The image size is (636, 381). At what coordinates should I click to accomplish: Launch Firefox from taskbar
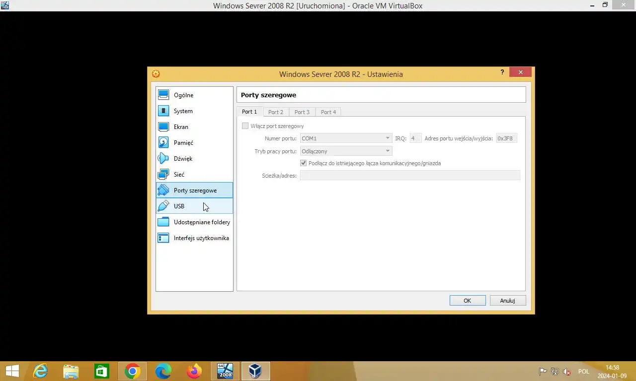point(194,371)
